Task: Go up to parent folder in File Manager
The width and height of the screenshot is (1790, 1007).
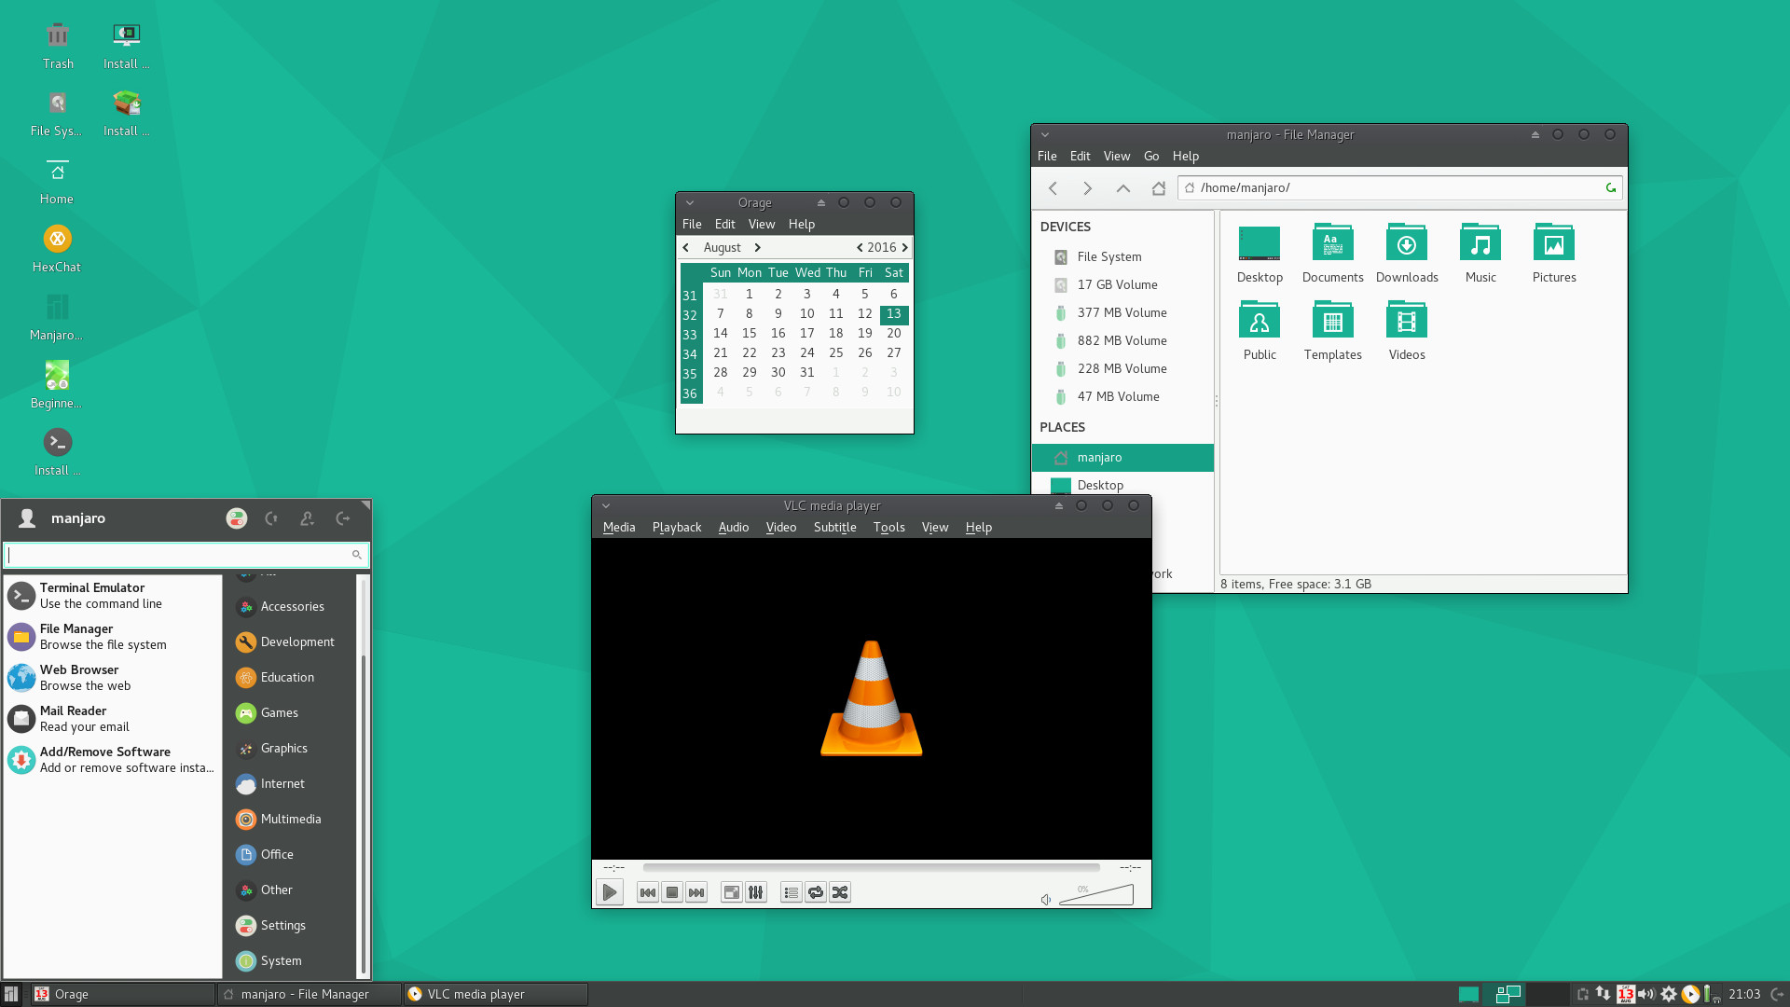Action: click(x=1122, y=188)
